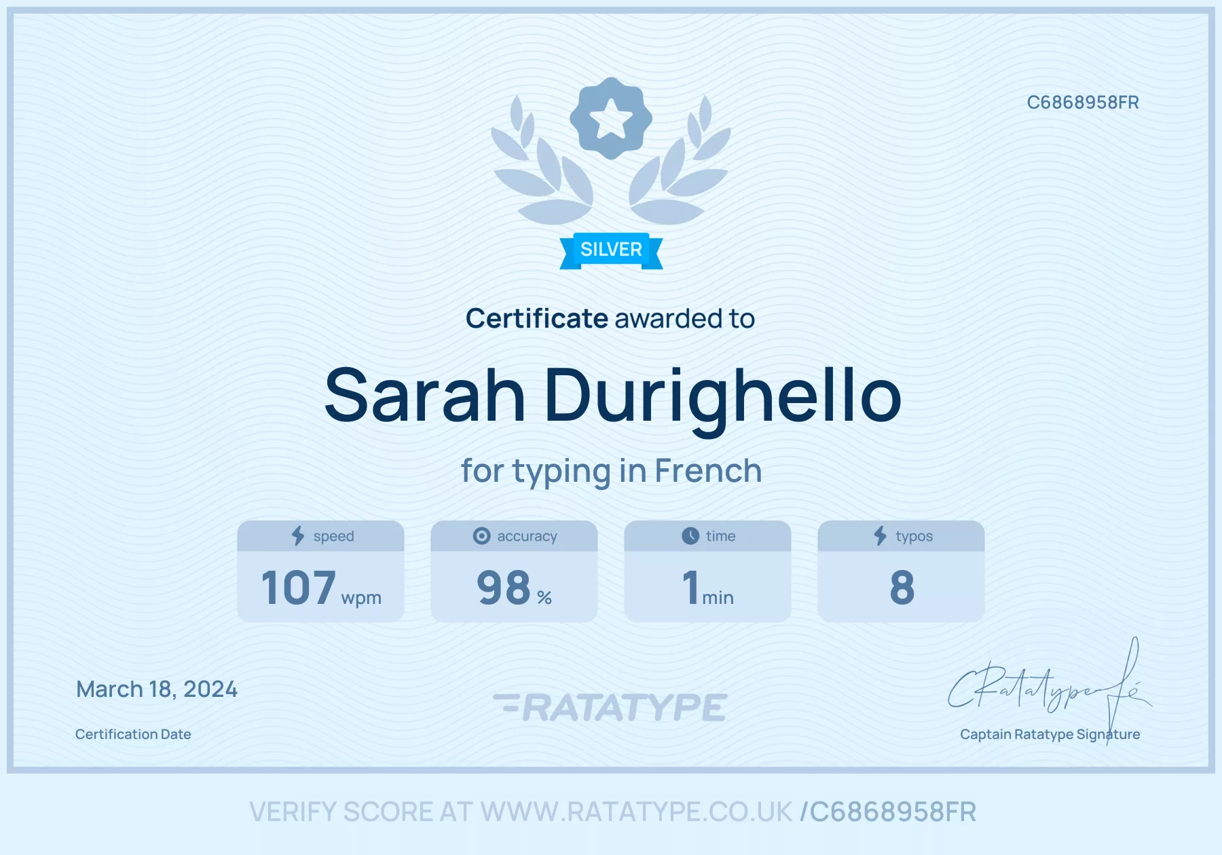The image size is (1222, 855).
Task: Click 'for typing in French' text
Action: click(x=611, y=472)
